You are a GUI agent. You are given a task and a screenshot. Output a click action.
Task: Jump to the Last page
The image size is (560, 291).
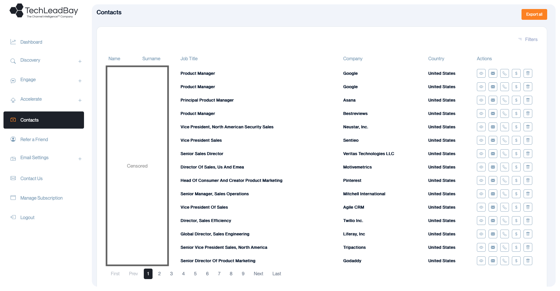click(277, 274)
